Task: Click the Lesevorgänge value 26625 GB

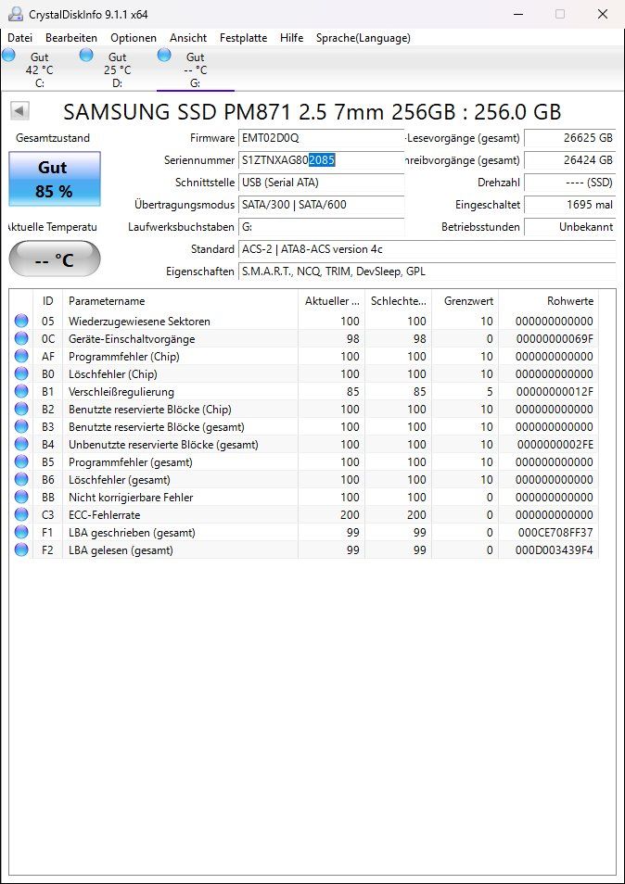Action: [569, 138]
